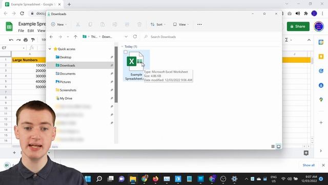
Task: Open the File menu in Sheets
Action: coord(21,31)
